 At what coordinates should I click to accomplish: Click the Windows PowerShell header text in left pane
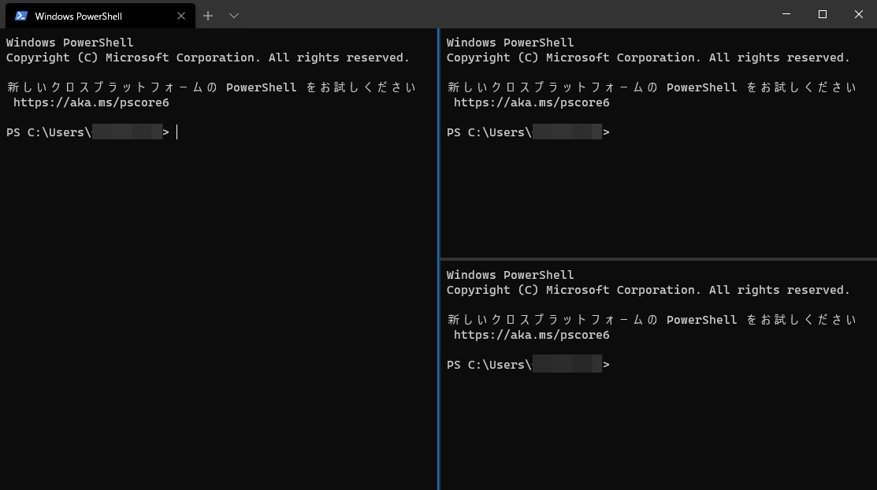(x=69, y=42)
